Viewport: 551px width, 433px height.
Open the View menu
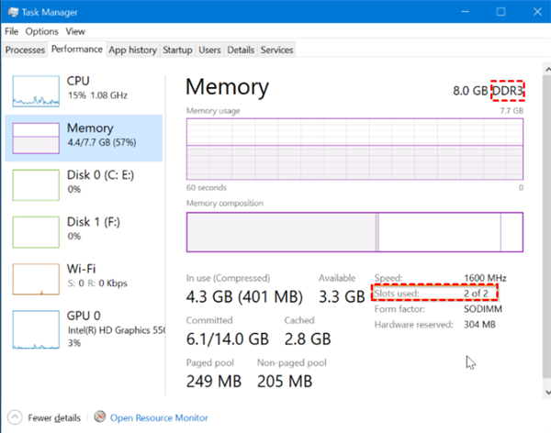75,31
